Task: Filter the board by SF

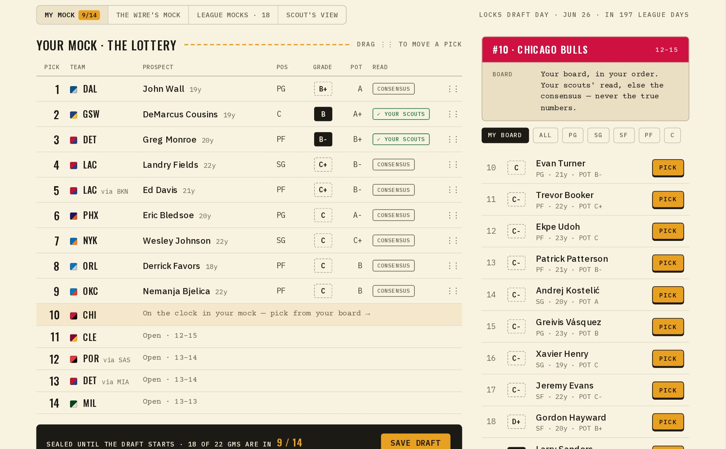Action: 624,135
